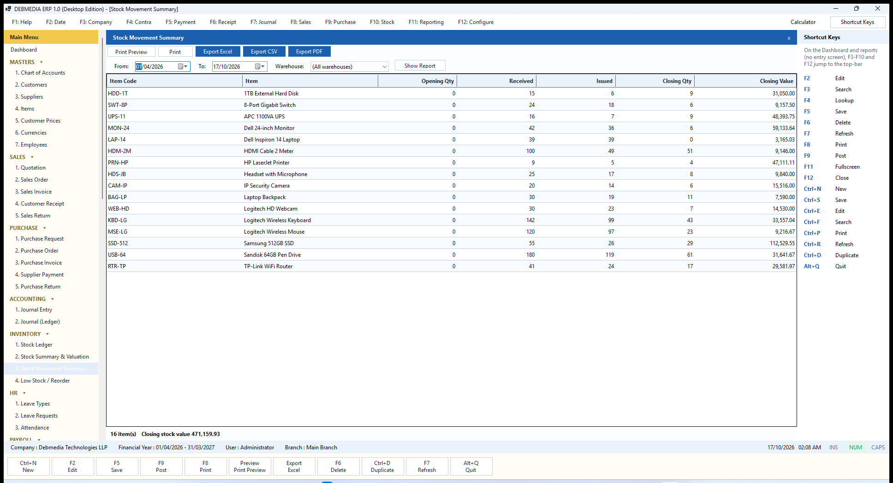Image resolution: width=893 pixels, height=483 pixels.
Task: Open Dashboard in the Main Menu
Action: (x=24, y=50)
